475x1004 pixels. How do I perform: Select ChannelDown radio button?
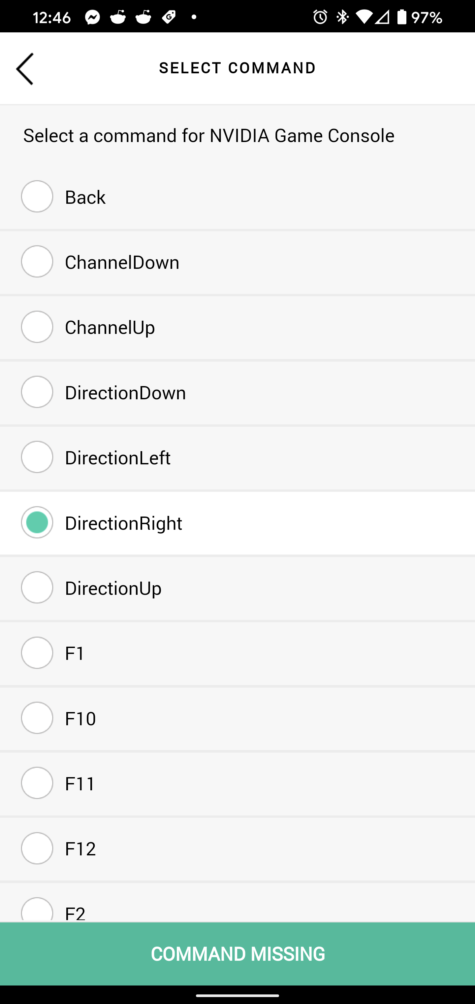37,262
